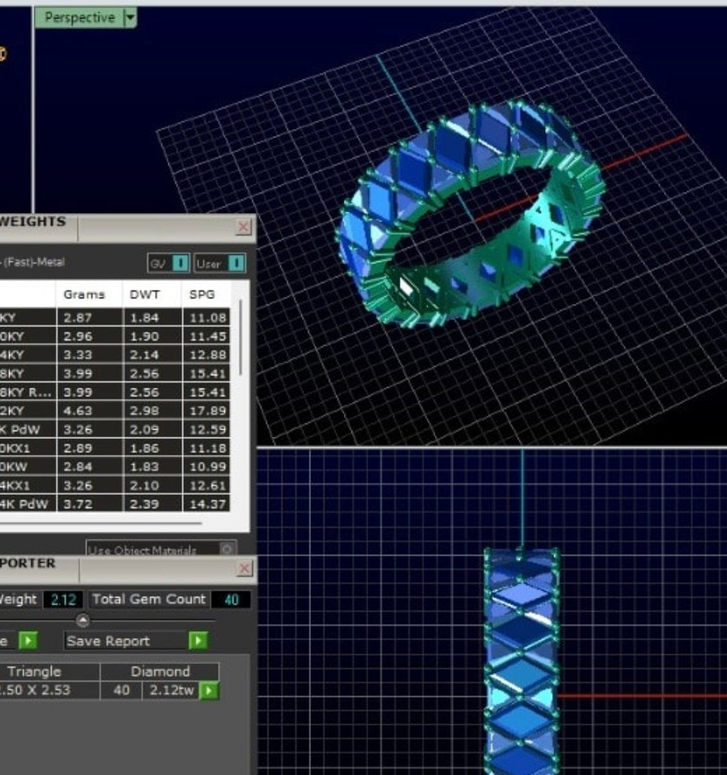
Task: Toggle the GV switch
Action: click(181, 263)
